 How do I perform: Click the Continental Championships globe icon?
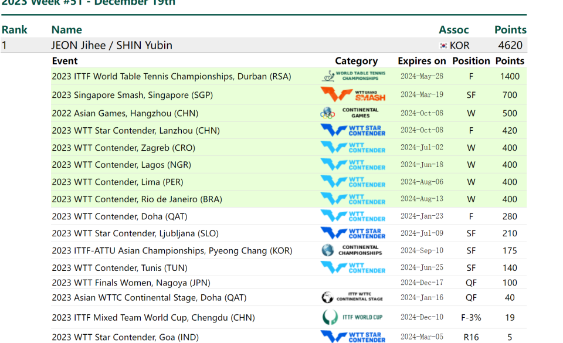327,250
